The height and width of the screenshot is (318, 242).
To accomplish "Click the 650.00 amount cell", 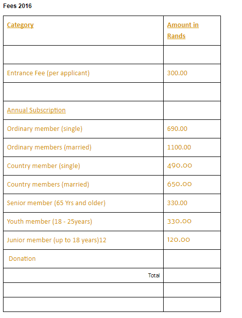I will pyautogui.click(x=192, y=185).
